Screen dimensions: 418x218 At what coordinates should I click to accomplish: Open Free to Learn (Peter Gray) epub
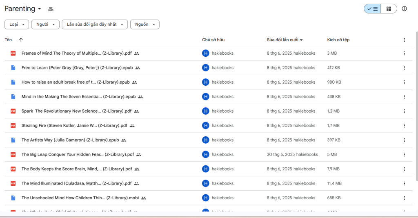[77, 68]
